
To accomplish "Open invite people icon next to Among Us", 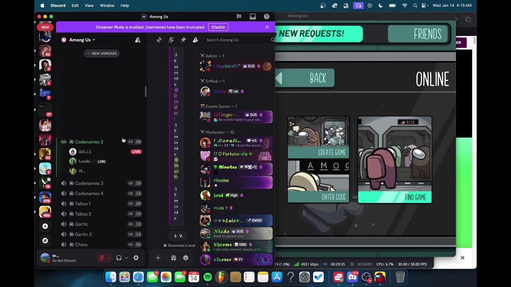I will pos(137,40).
